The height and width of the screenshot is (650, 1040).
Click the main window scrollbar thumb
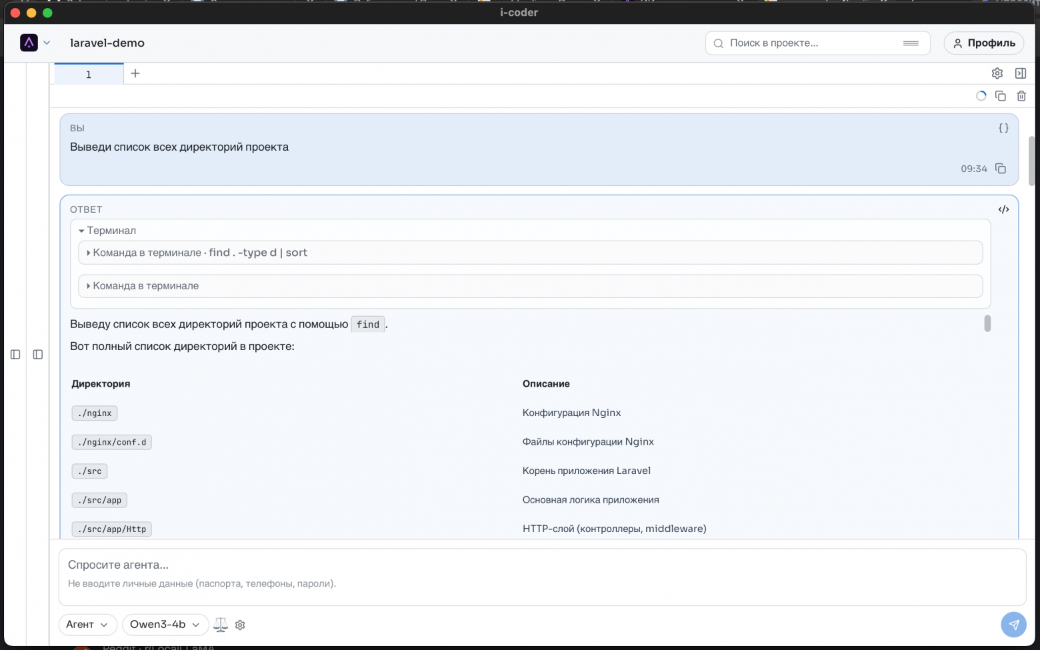pyautogui.click(x=1031, y=161)
